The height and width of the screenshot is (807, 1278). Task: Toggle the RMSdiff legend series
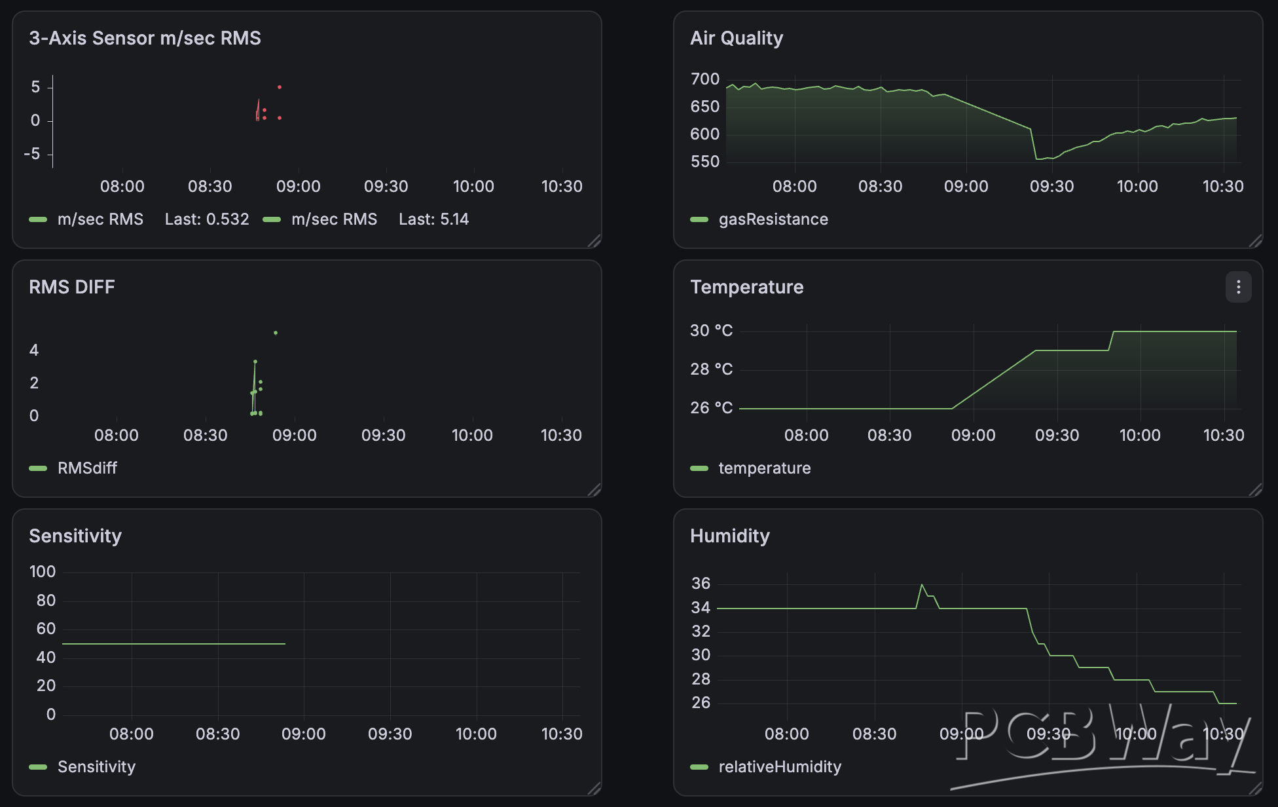[87, 468]
